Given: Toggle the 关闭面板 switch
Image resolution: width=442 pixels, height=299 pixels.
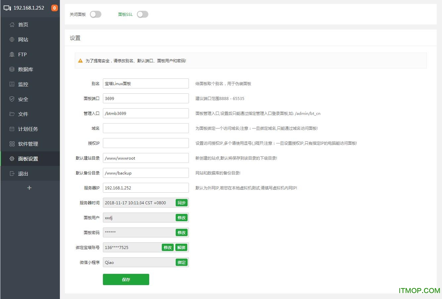Looking at the screenshot, I should click(x=96, y=14).
